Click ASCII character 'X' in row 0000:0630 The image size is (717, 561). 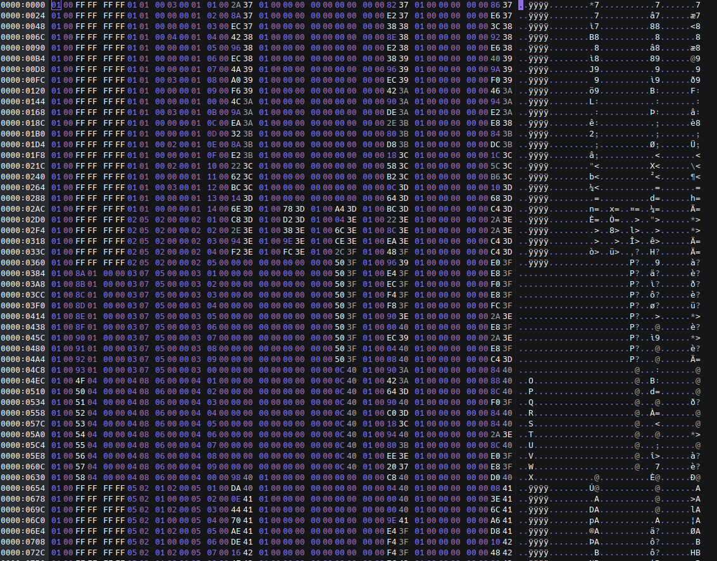(x=531, y=478)
